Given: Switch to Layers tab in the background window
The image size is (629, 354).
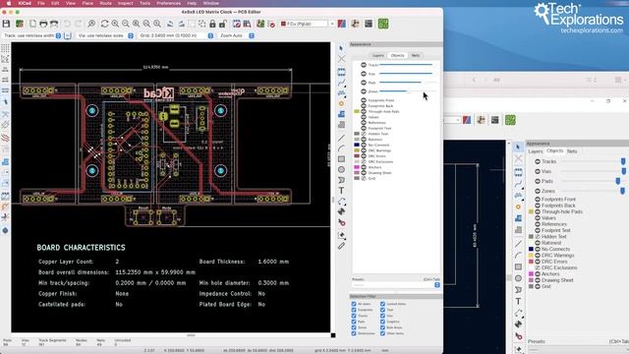Looking at the screenshot, I should point(535,151).
